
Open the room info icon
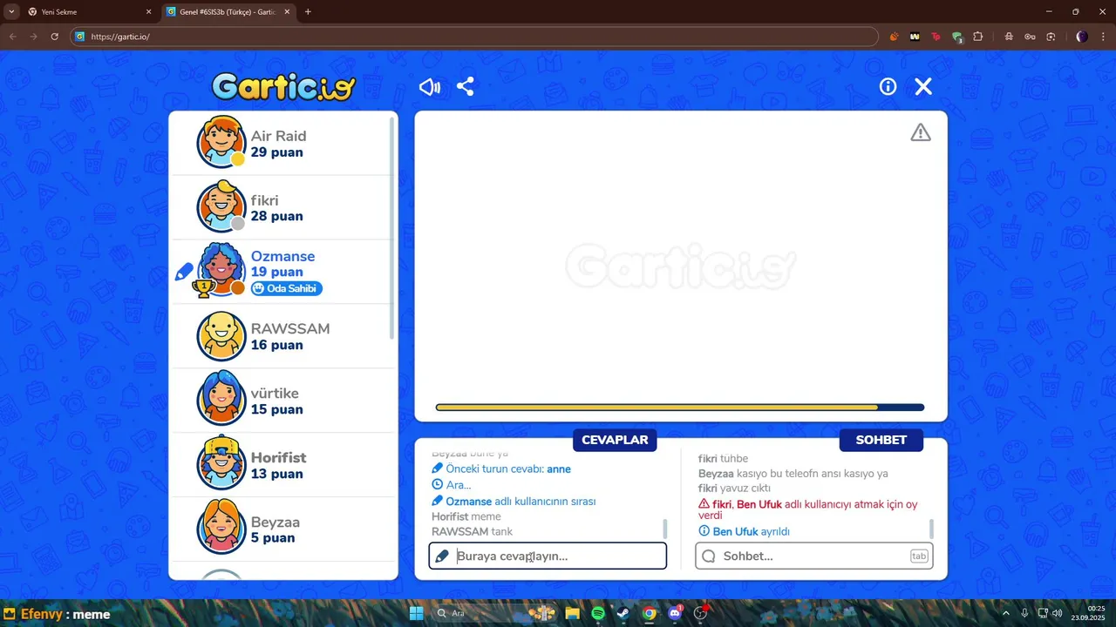(888, 86)
